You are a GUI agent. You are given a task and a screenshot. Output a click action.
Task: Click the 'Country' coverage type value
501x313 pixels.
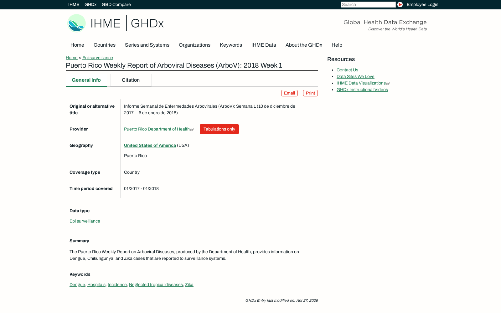[x=132, y=172]
